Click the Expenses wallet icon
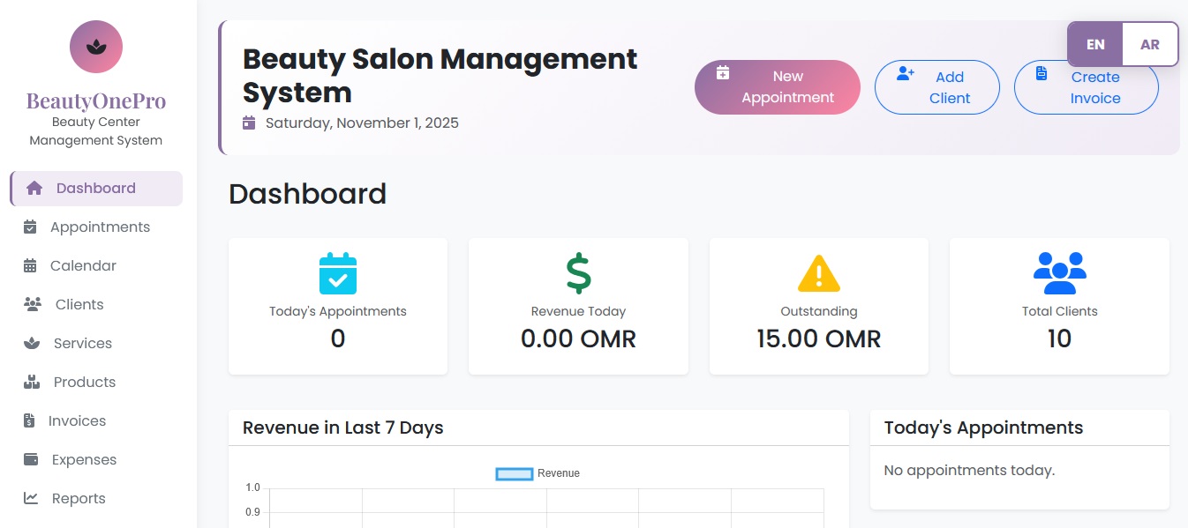Screen dimensions: 1188x528 (x=30, y=459)
